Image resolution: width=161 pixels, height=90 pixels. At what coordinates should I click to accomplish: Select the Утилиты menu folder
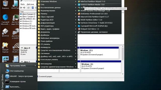[x=57, y=14]
